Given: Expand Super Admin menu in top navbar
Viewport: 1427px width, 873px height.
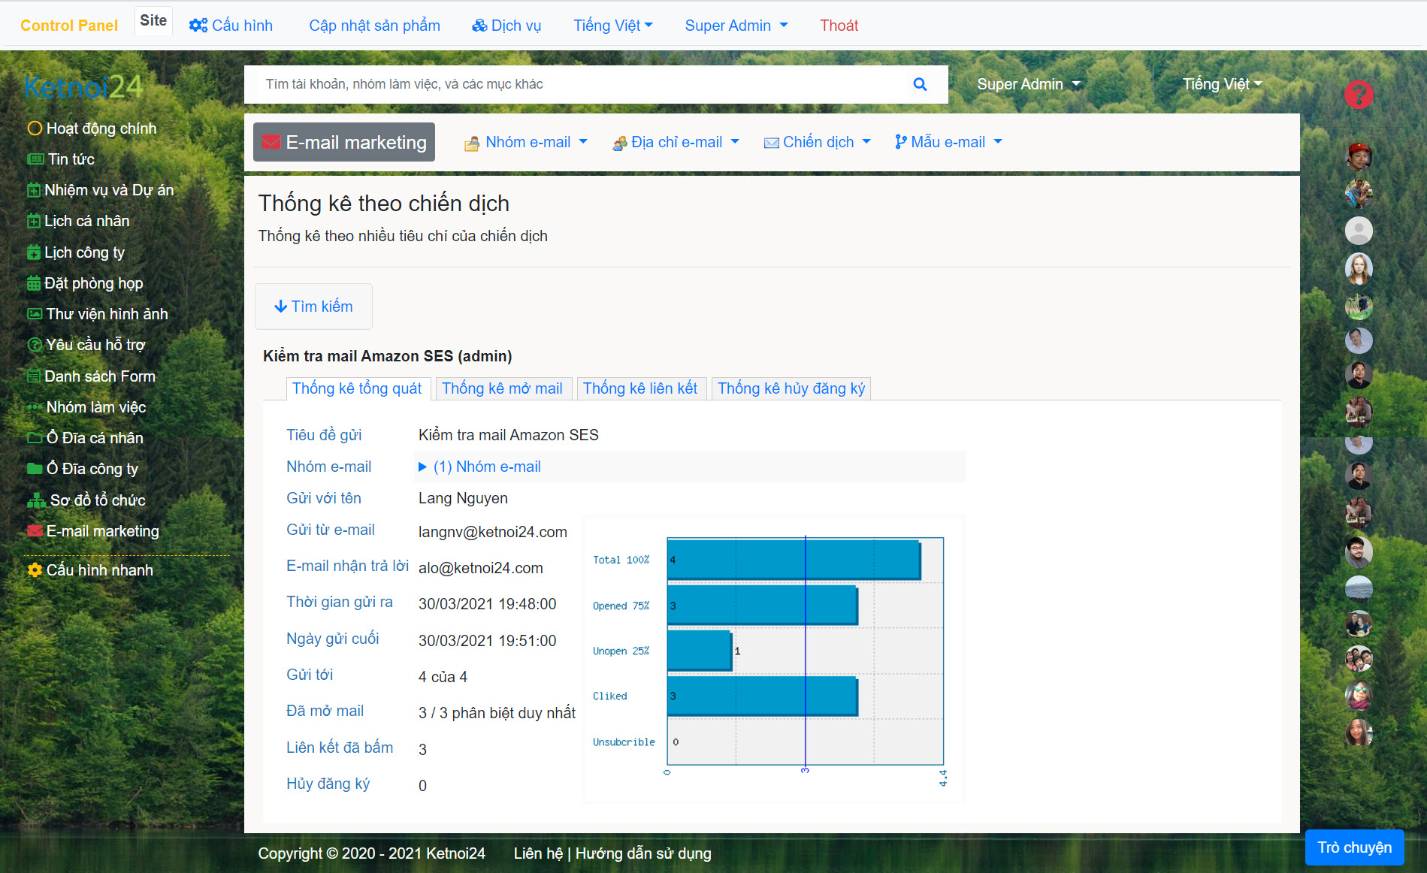Looking at the screenshot, I should [736, 26].
